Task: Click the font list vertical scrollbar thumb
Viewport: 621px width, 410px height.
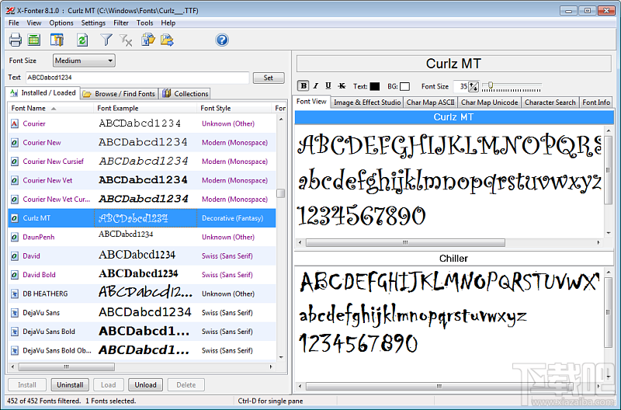Action: pos(281,193)
